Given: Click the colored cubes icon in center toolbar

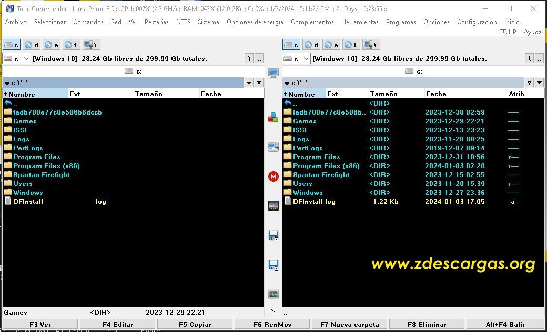Looking at the screenshot, I should [273, 117].
